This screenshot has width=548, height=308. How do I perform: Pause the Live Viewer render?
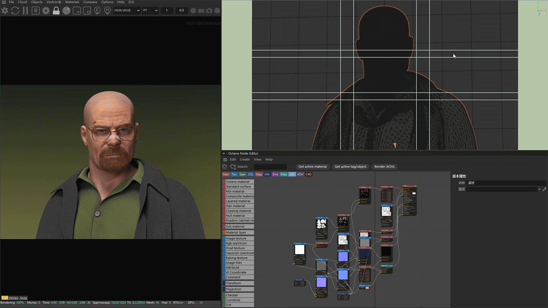[25, 10]
